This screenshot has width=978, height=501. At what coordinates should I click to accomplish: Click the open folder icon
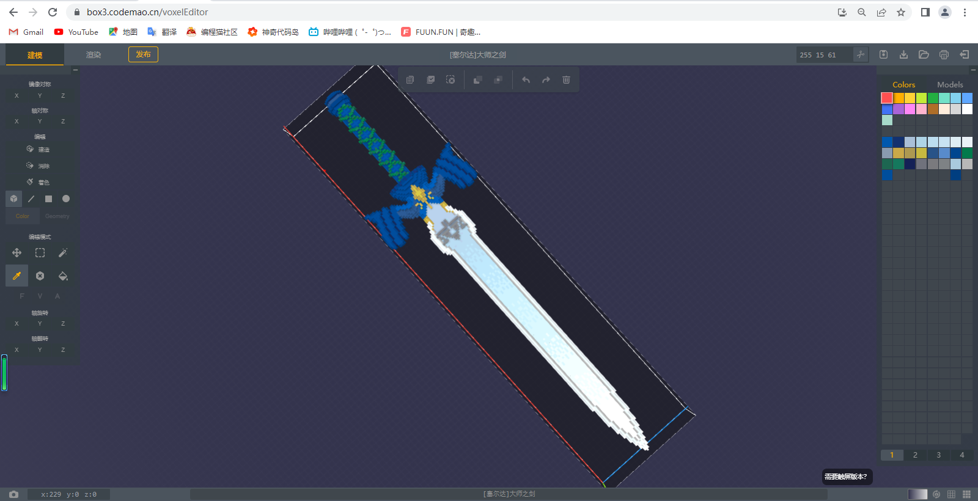[x=924, y=54]
